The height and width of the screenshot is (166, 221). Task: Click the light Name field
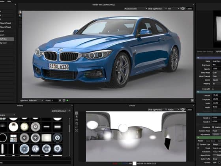click(217, 61)
